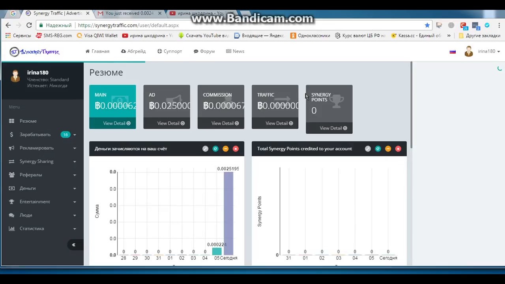The image size is (505, 284).
Task: Close the Synergy Traffic browser tab
Action: (x=88, y=13)
